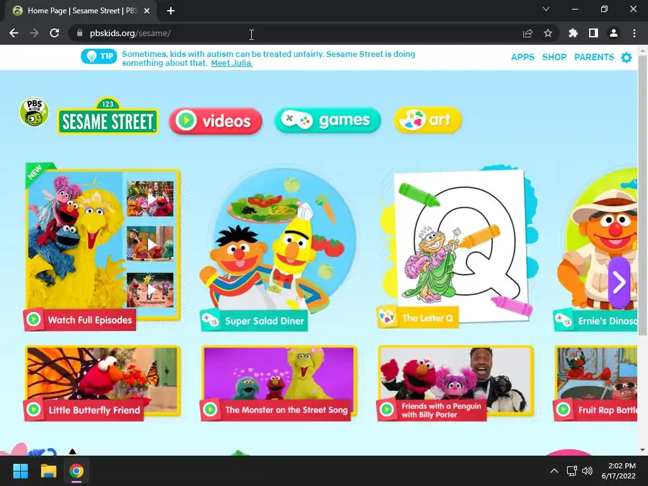Click the TIP lightbulb badge
The width and height of the screenshot is (648, 486).
(x=99, y=56)
